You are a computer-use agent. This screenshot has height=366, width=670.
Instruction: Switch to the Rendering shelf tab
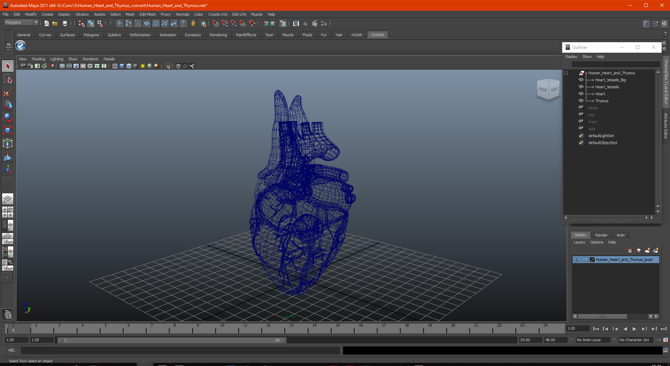218,35
